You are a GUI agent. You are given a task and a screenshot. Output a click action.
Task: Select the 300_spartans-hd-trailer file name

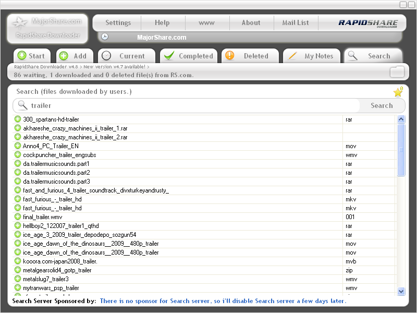click(x=51, y=119)
